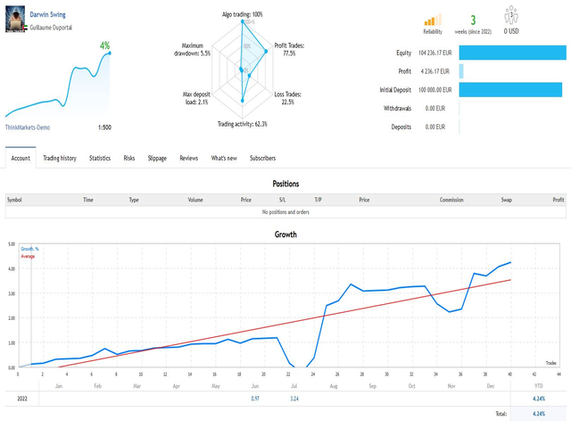Click the 2022 year row label

(x=22, y=399)
